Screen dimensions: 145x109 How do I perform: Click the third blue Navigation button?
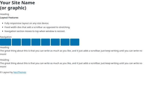(26, 42)
